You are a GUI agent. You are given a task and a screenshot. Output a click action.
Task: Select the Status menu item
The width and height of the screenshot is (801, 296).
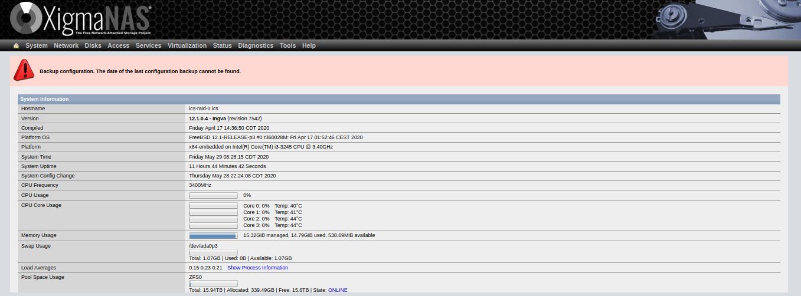(222, 46)
